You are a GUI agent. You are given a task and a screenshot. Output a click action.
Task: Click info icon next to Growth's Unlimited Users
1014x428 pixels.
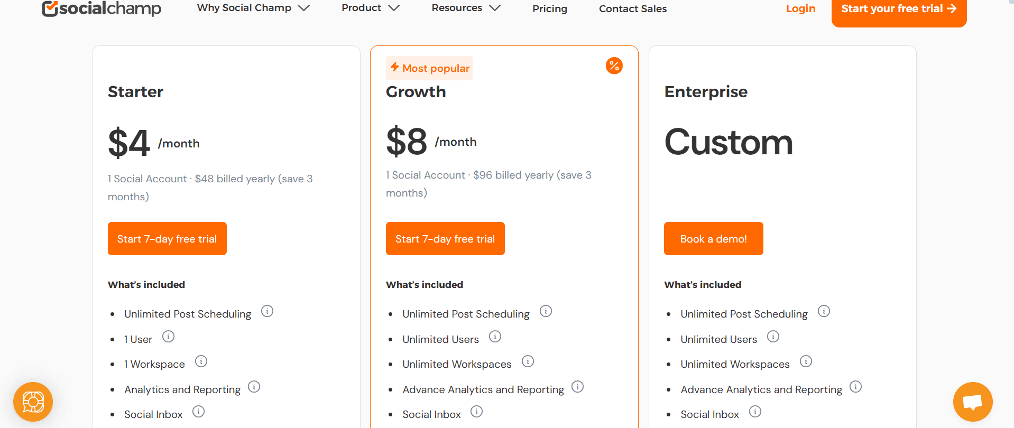[495, 337]
